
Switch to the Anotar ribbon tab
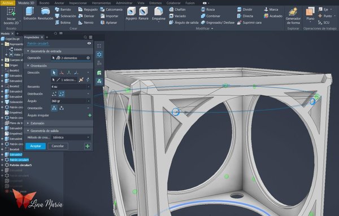59,3
